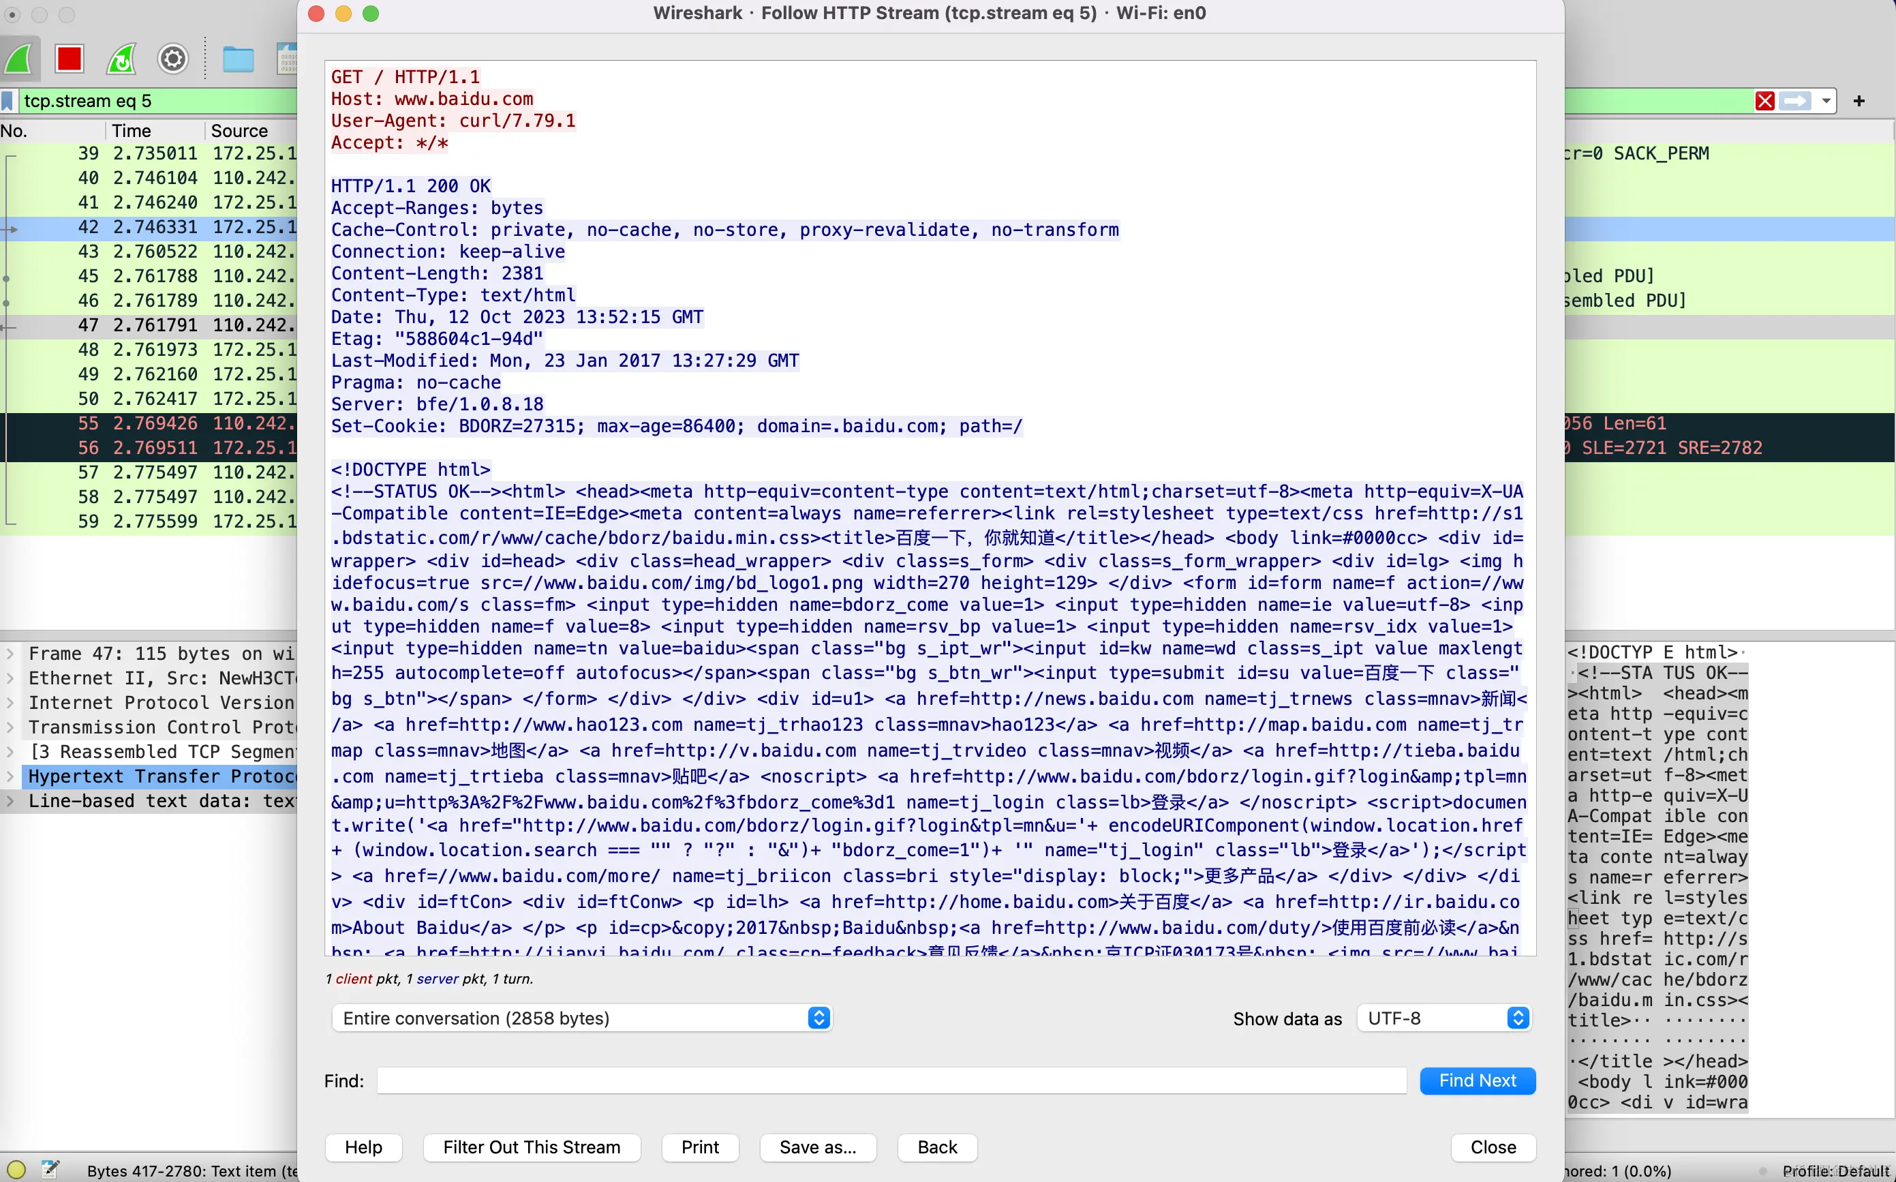Expand the Frame 47 tree item

click(10, 653)
